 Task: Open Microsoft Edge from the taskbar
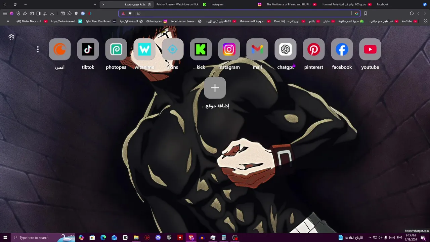[103, 238]
